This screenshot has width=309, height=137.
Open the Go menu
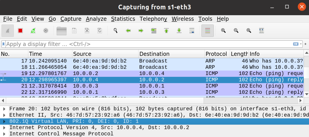tap(52, 19)
